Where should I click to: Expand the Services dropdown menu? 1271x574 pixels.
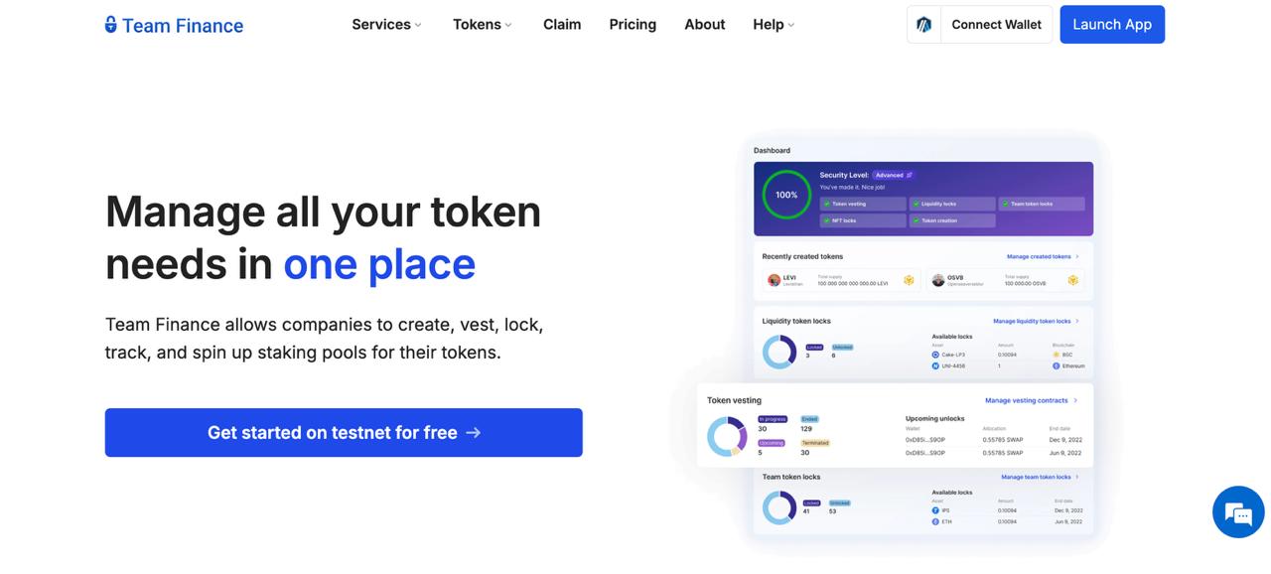coord(386,25)
